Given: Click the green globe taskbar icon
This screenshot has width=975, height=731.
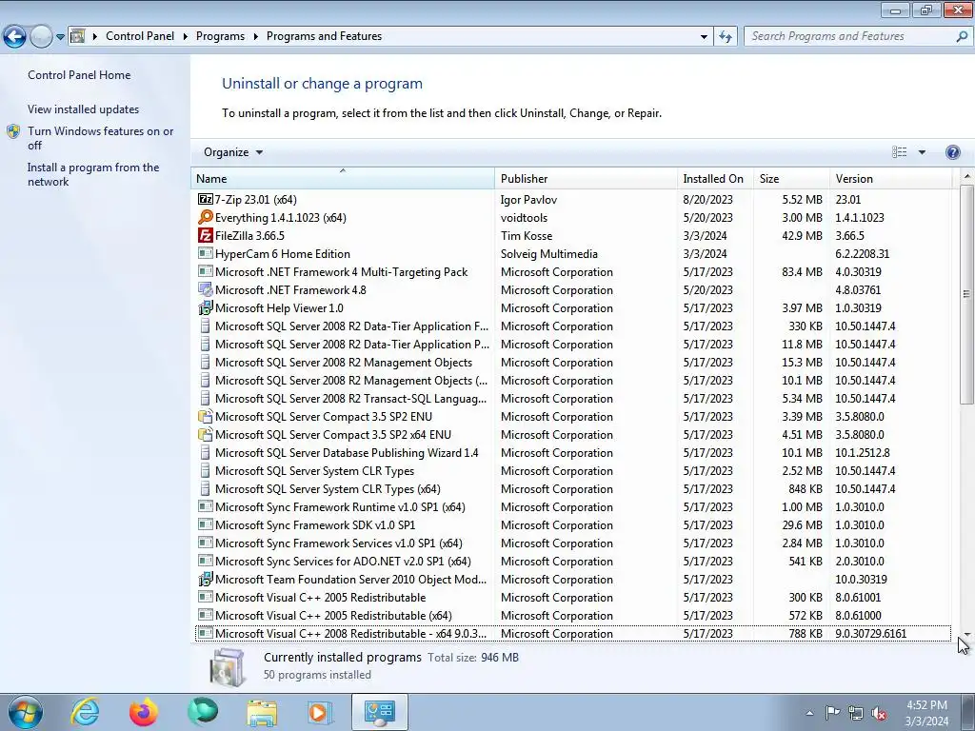Looking at the screenshot, I should pyautogui.click(x=203, y=712).
